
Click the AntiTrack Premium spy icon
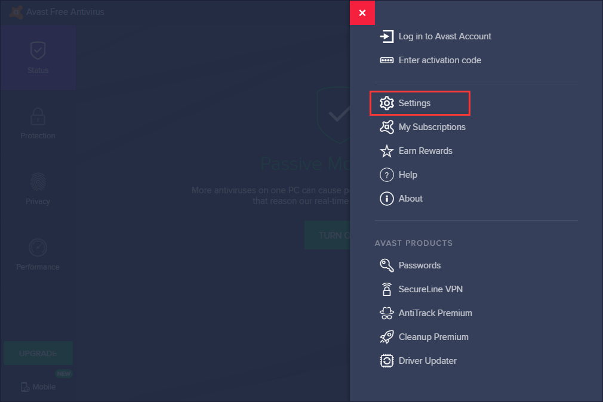pos(386,313)
